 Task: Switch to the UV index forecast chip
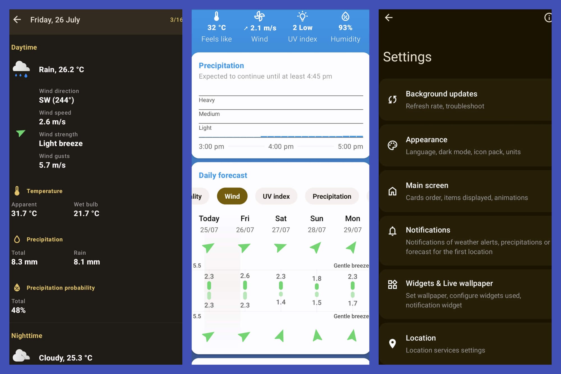point(276,196)
